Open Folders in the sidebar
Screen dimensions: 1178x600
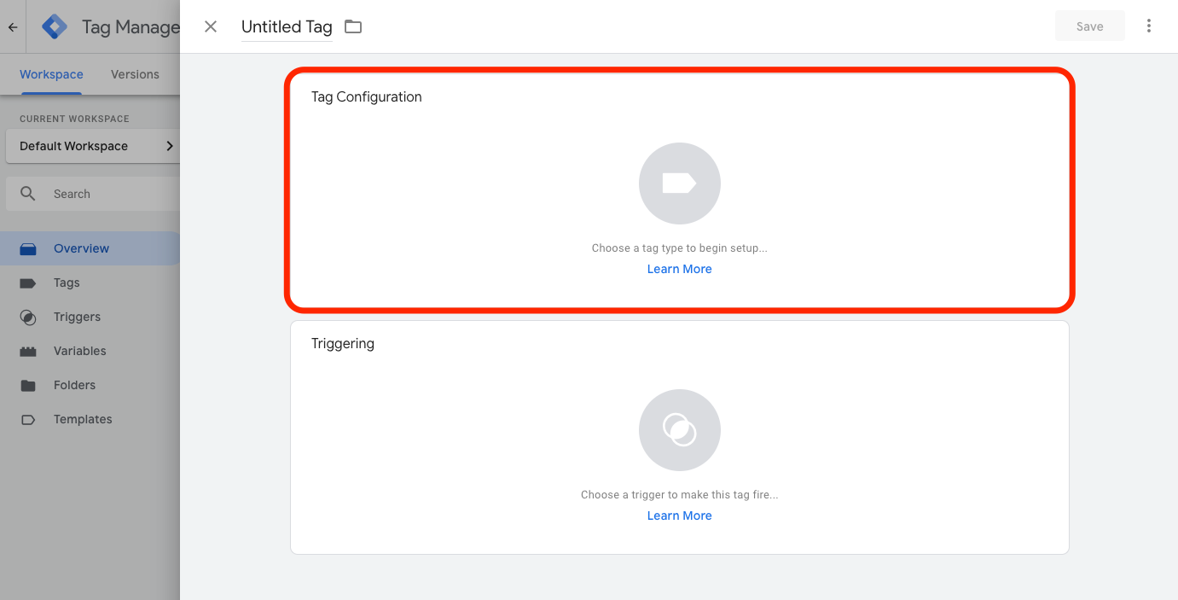(90, 385)
